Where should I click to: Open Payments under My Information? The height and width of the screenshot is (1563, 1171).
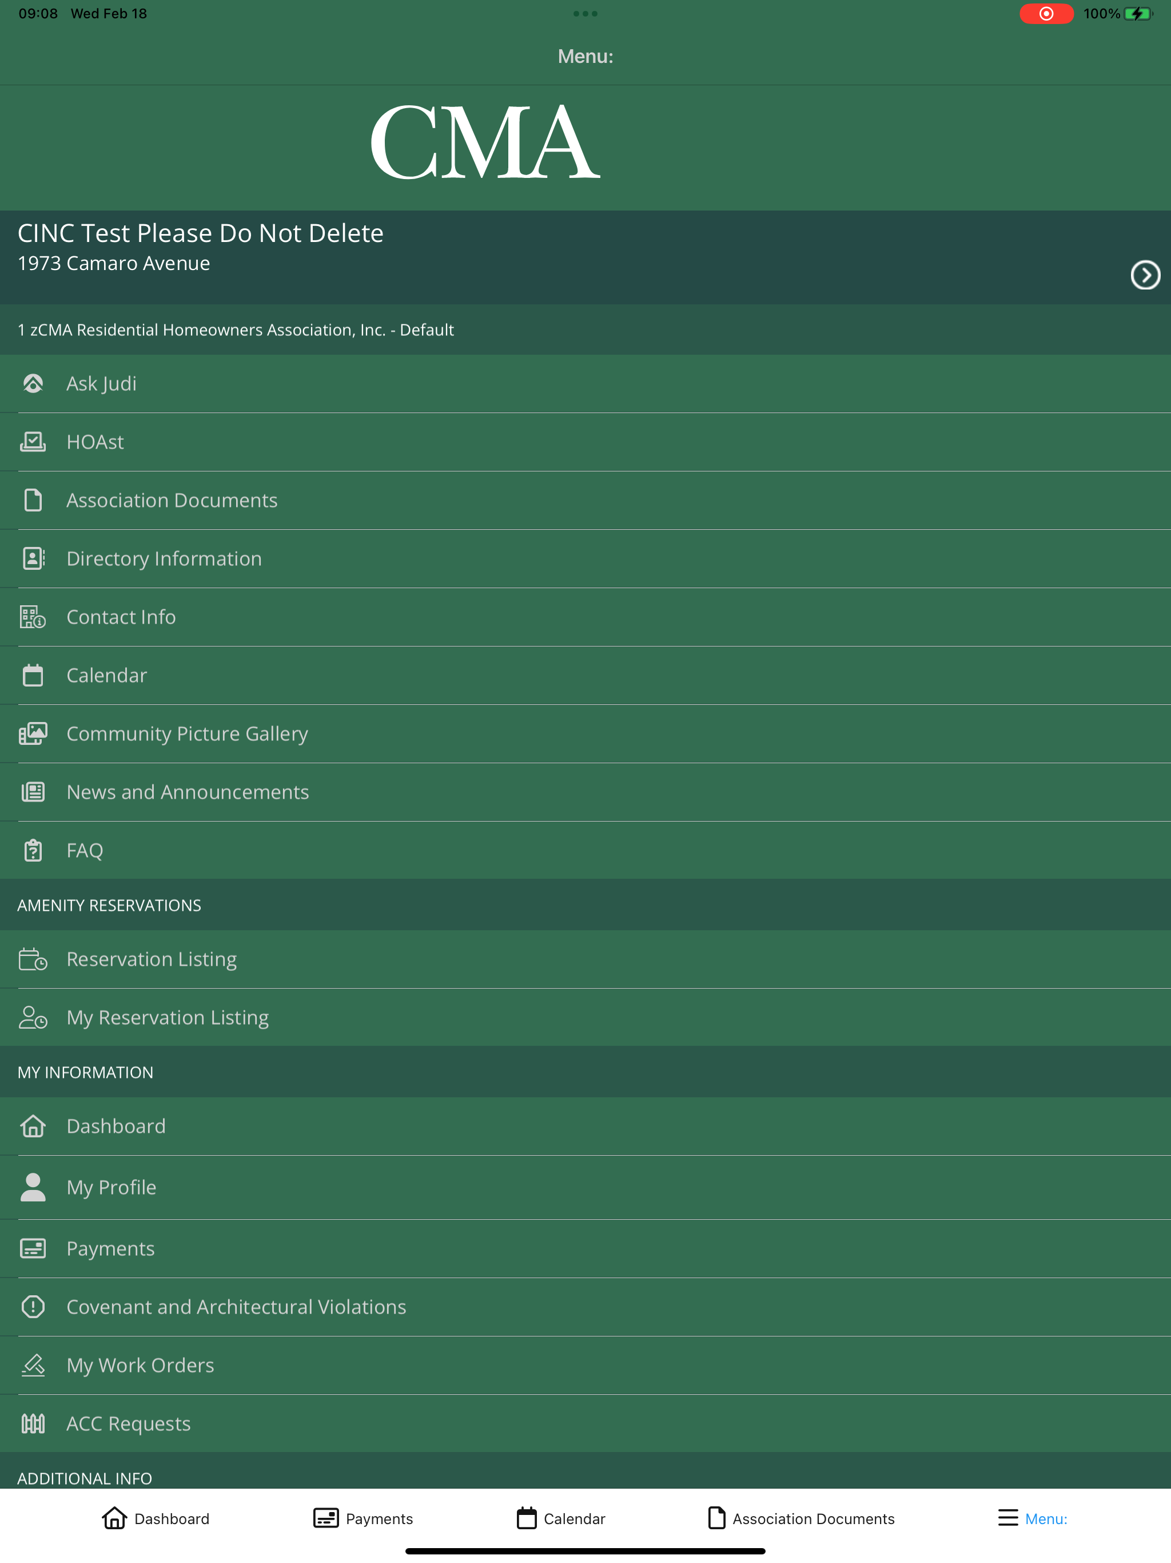[x=585, y=1248]
